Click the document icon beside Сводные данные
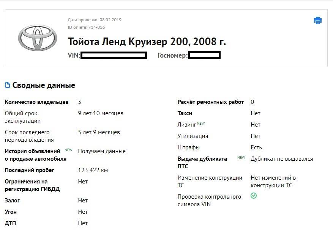 pos(7,85)
